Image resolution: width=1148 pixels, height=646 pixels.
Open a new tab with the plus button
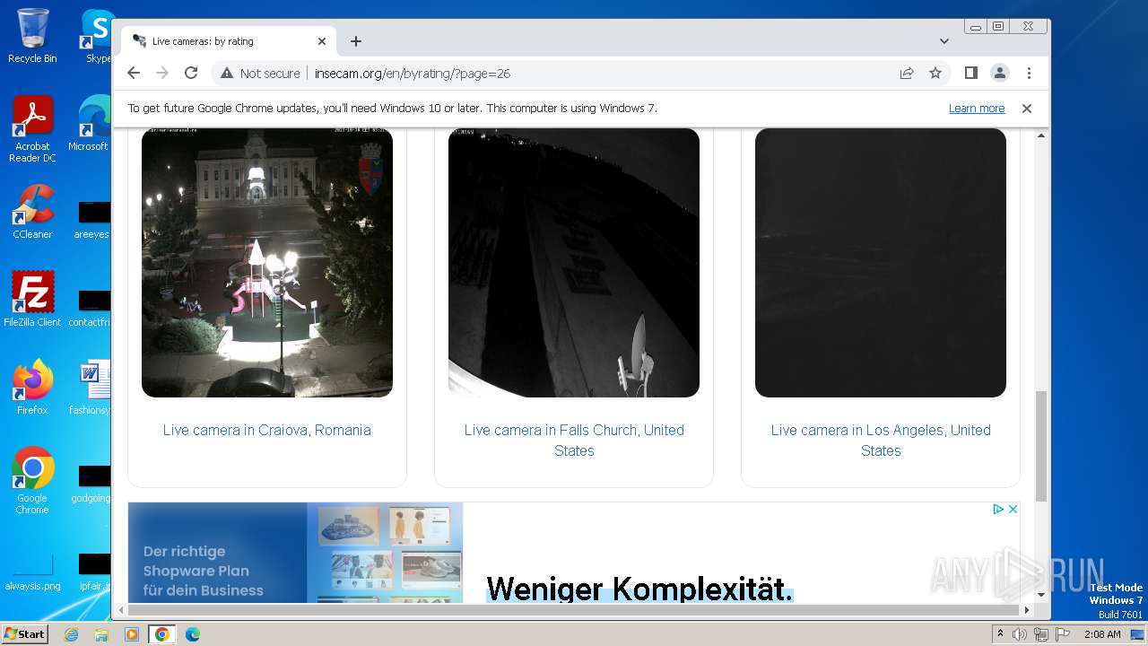[x=356, y=41]
